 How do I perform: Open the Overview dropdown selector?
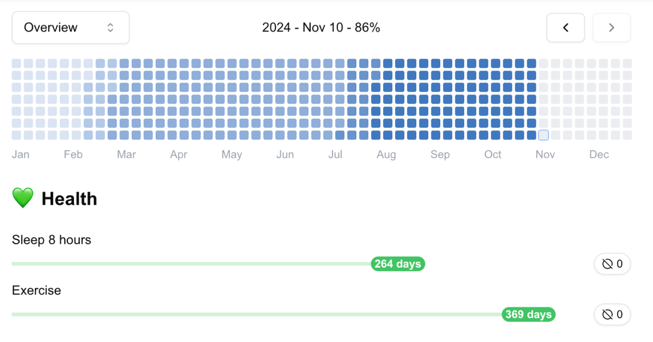click(x=71, y=28)
